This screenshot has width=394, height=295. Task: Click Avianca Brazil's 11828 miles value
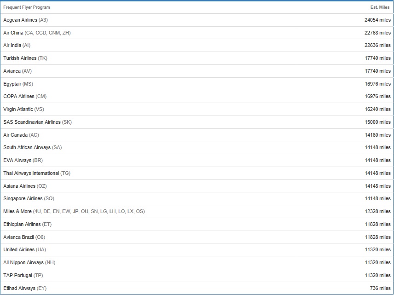(378, 237)
